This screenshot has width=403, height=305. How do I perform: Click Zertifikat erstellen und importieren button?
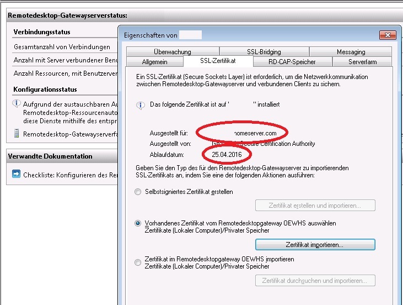pos(315,206)
